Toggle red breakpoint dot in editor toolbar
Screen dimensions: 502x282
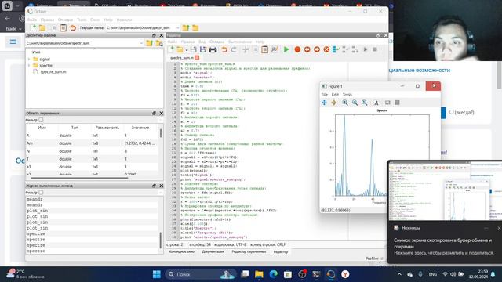tap(297, 49)
